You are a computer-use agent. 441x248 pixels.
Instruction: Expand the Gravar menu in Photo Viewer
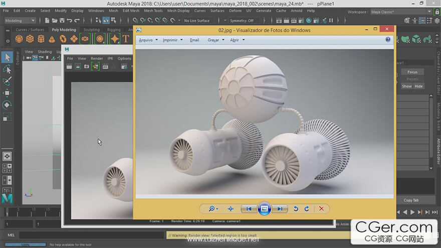pos(215,40)
